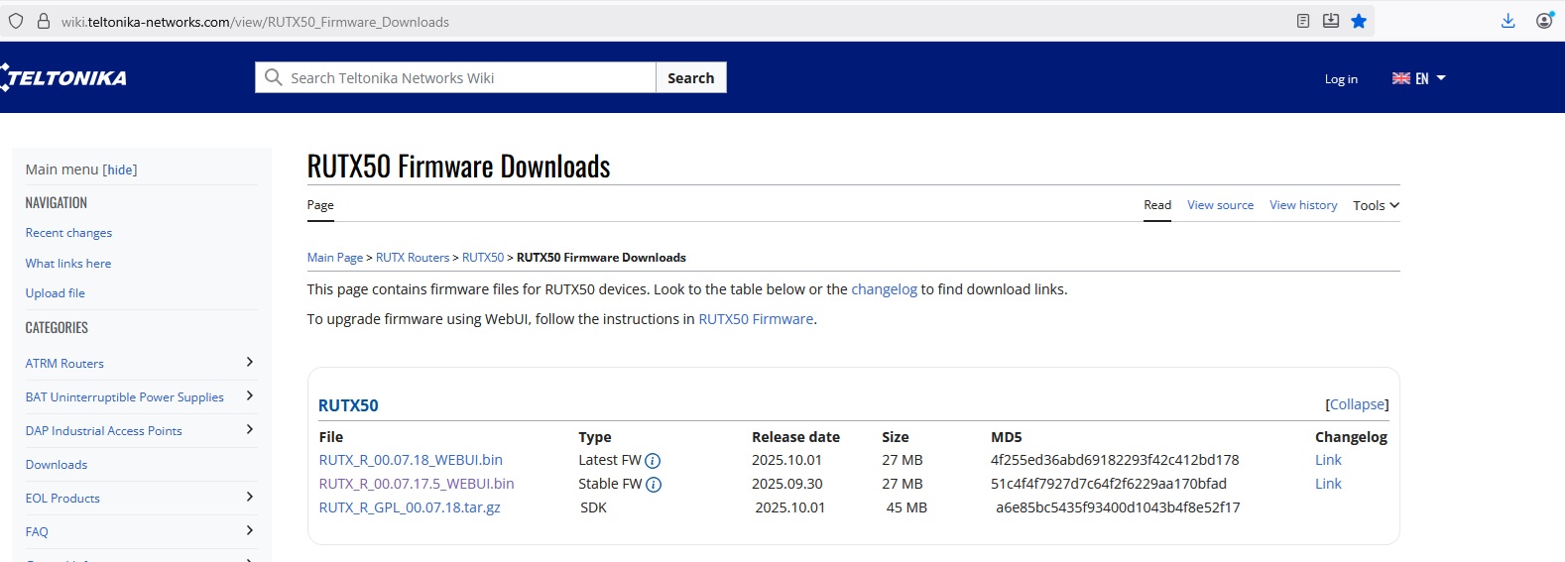Expand BAT Uninterruptible Power Supplies category
The image size is (1565, 562).
pyautogui.click(x=249, y=396)
